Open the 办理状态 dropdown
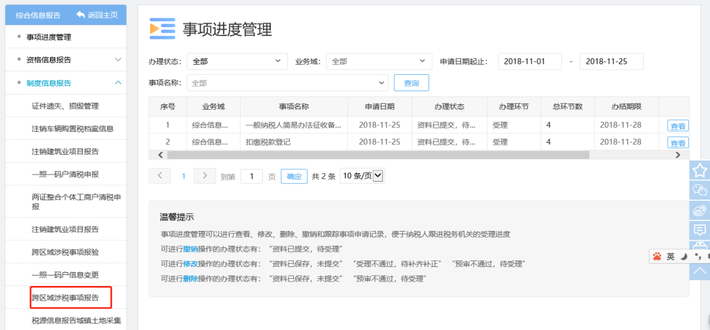The width and height of the screenshot is (710, 330). point(237,62)
